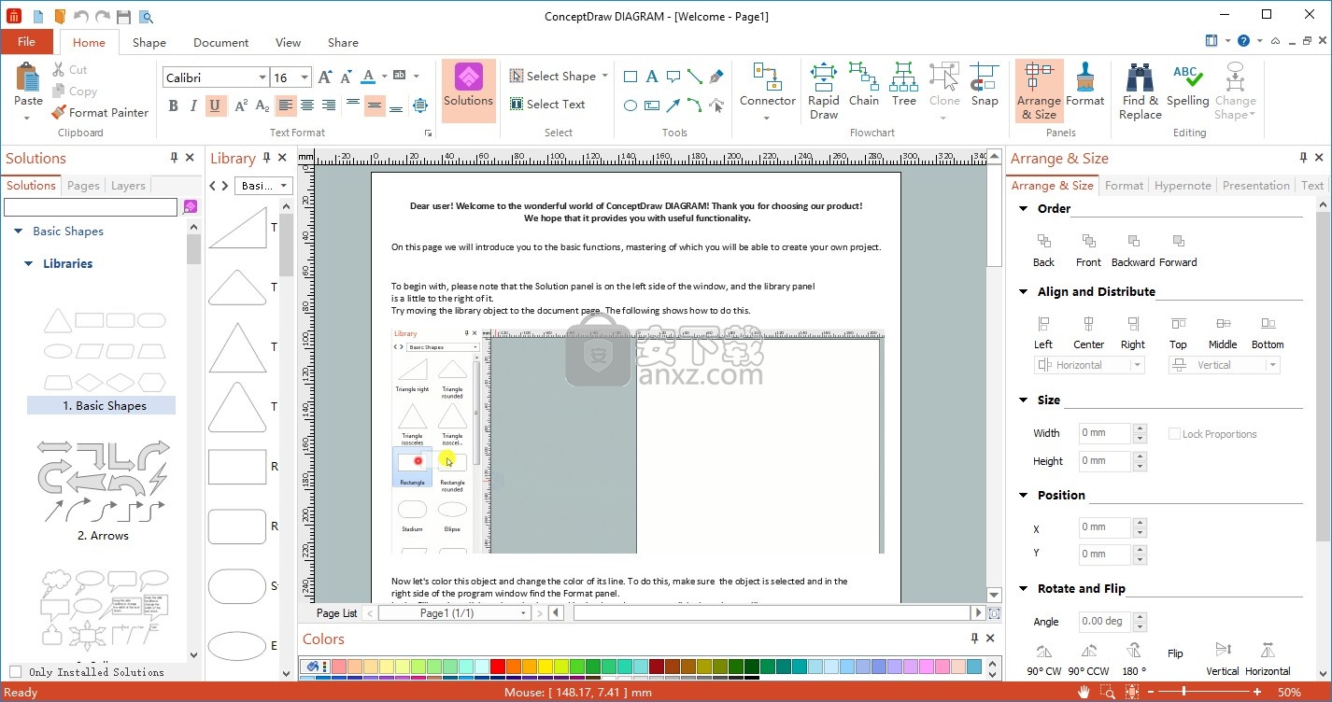Align shapes to Bottom
Screen dimensions: 1332x702
1268,323
